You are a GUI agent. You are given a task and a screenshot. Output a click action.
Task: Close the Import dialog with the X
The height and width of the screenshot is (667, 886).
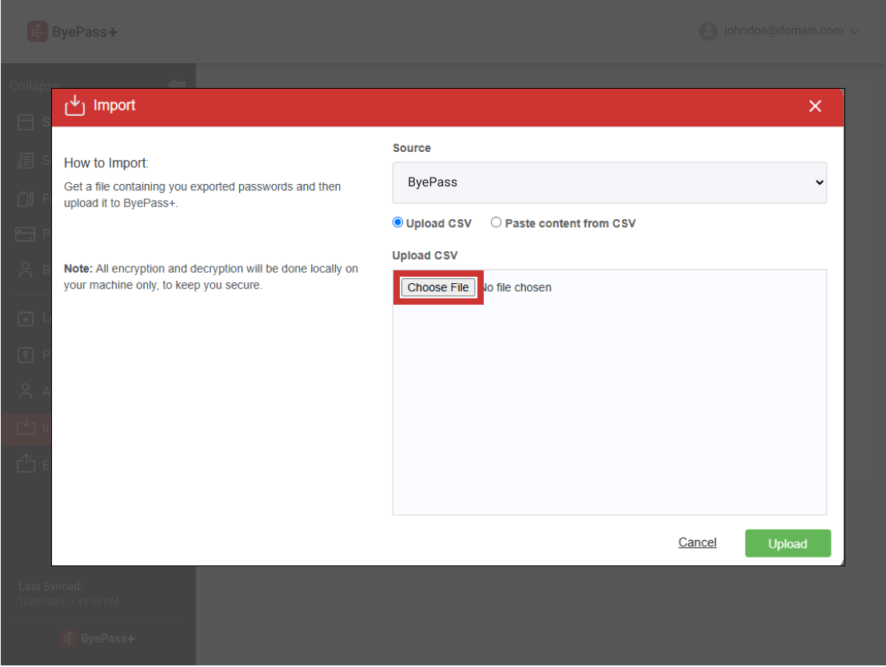815,106
